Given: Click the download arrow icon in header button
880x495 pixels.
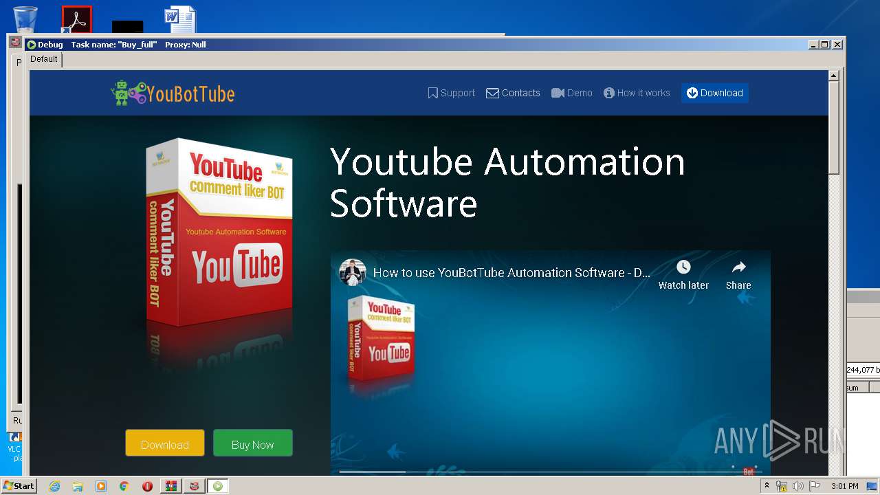Looking at the screenshot, I should [x=692, y=93].
